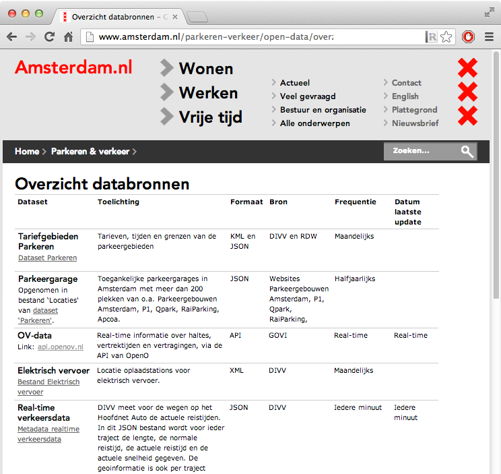Open Chrome hamburger menu
Screen dimensions: 501x474
point(489,37)
